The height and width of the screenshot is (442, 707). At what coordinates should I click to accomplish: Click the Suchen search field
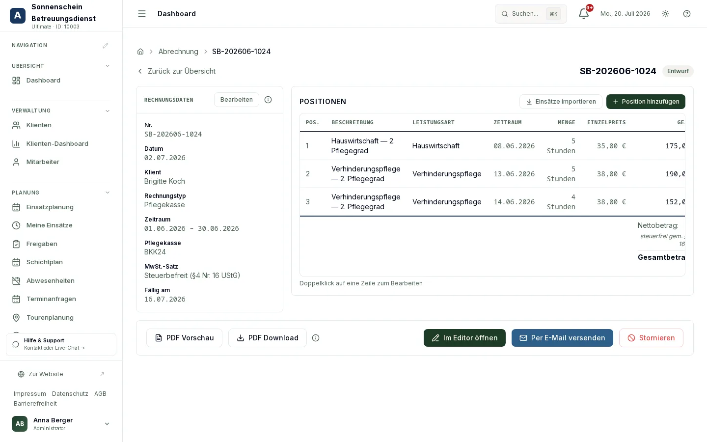(531, 14)
